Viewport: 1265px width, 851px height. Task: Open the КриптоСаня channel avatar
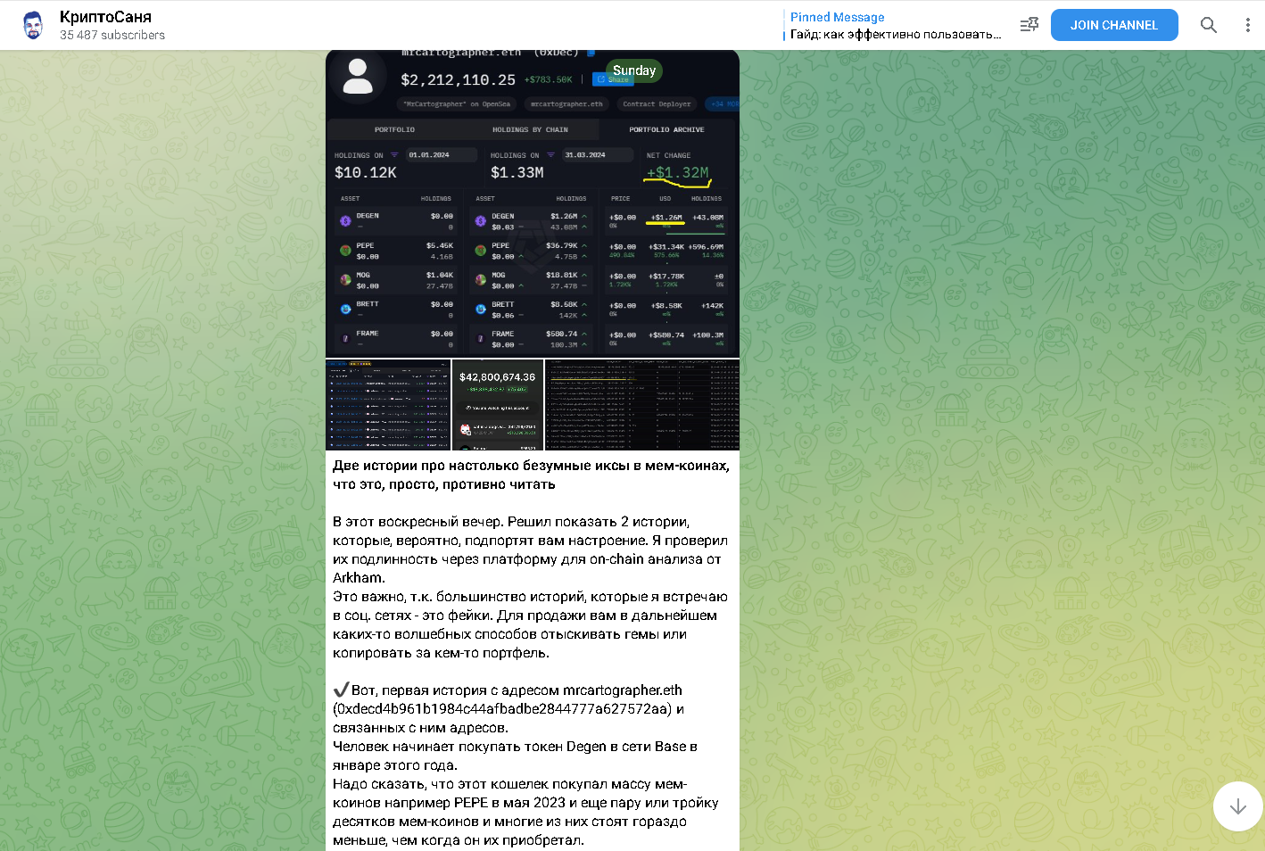(33, 25)
